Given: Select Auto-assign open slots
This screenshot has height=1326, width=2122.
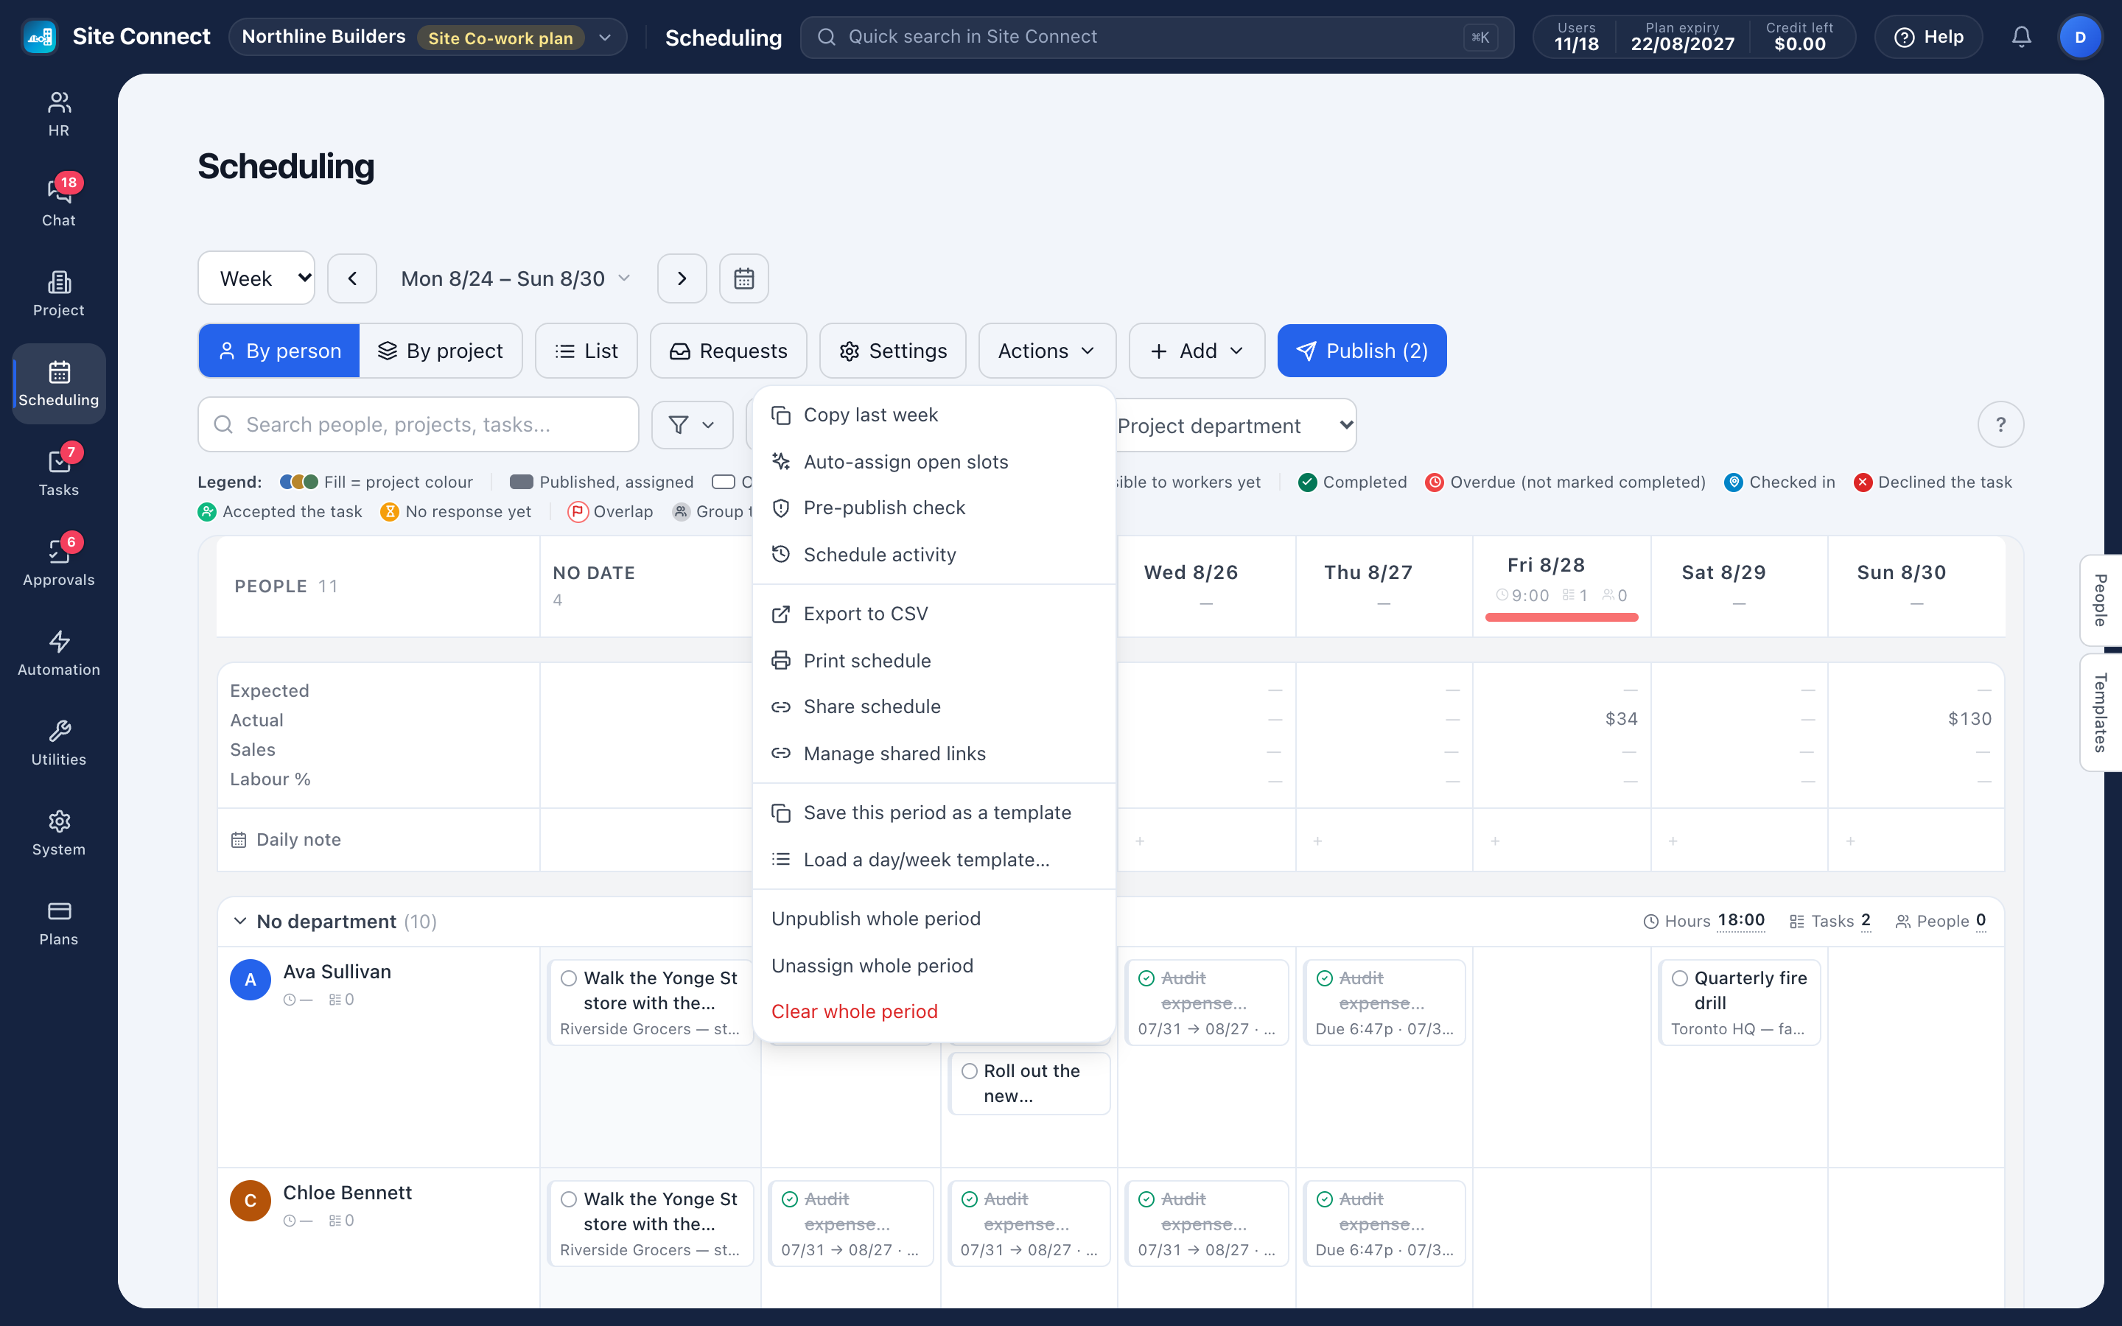Looking at the screenshot, I should [x=933, y=461].
